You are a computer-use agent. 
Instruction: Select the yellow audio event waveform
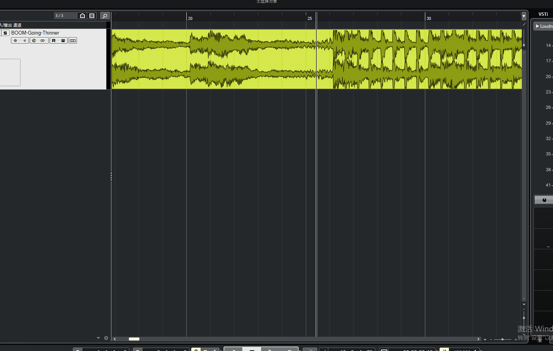pos(317,59)
